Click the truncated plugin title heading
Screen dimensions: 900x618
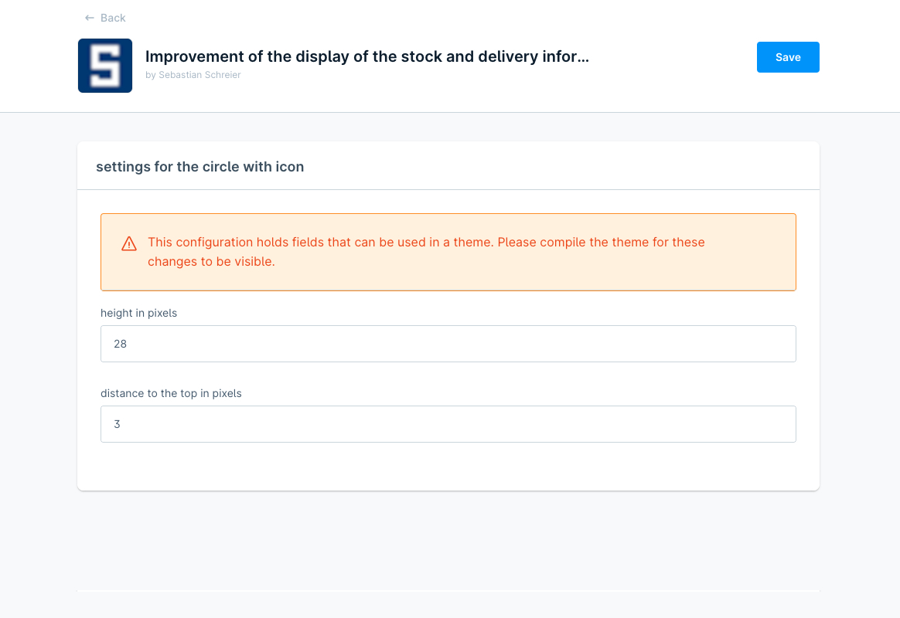pos(366,56)
